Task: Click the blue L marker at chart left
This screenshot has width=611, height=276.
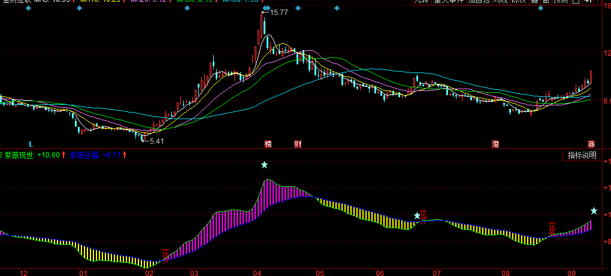Action: click(x=31, y=144)
